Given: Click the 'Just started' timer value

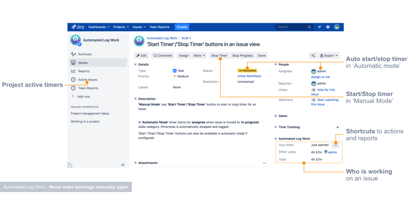Looking at the screenshot, I should (x=319, y=145).
